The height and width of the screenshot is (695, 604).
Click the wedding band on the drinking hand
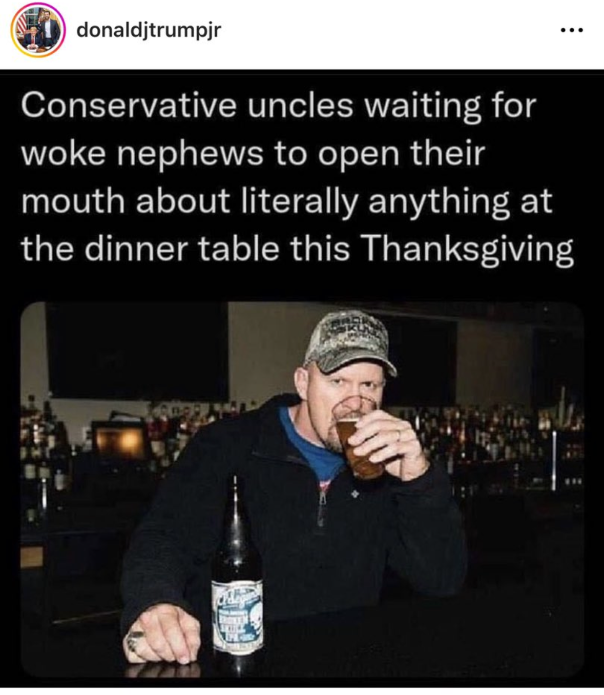click(x=399, y=436)
